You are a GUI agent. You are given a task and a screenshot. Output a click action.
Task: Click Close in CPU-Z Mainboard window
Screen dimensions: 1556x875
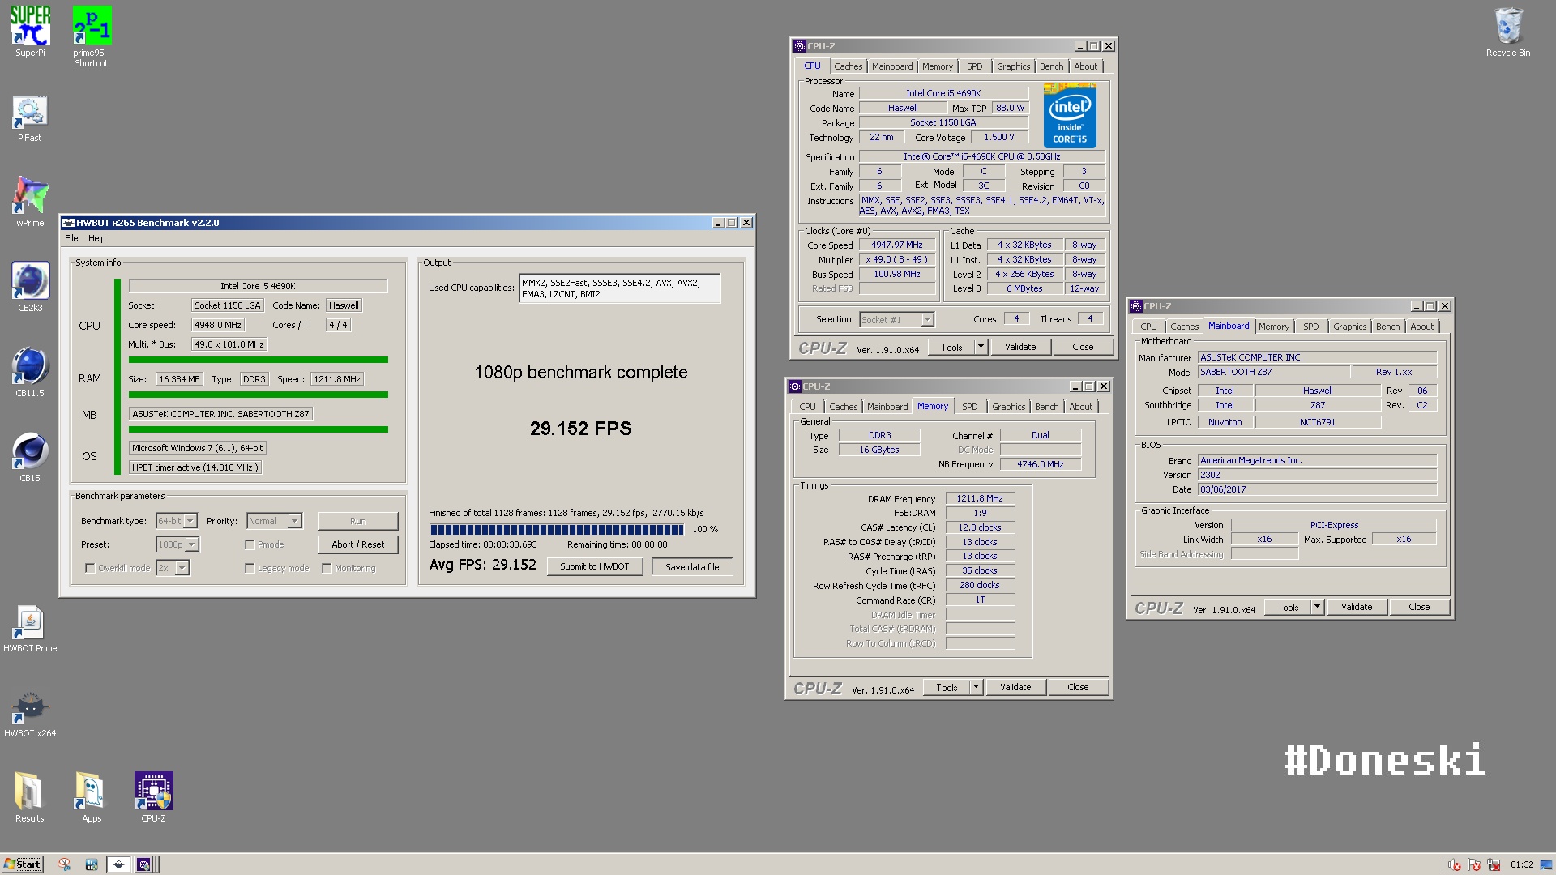tap(1418, 607)
